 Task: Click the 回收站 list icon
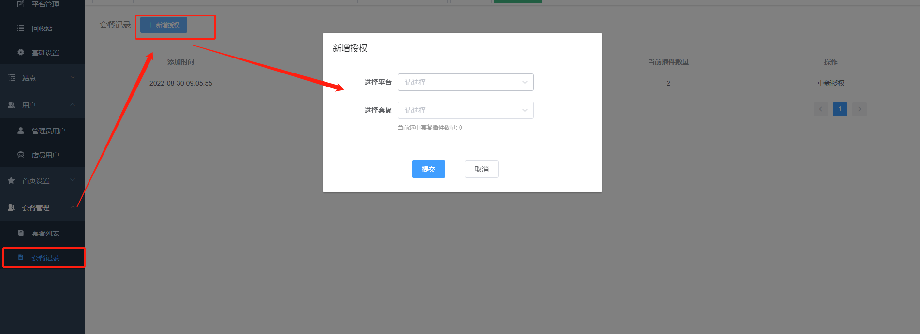(21, 29)
